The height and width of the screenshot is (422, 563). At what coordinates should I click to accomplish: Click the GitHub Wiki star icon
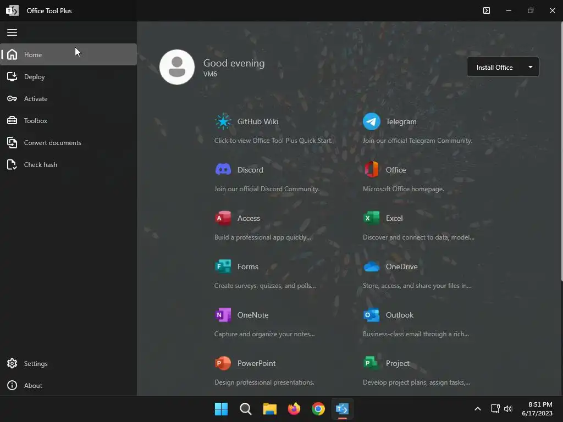tap(223, 121)
